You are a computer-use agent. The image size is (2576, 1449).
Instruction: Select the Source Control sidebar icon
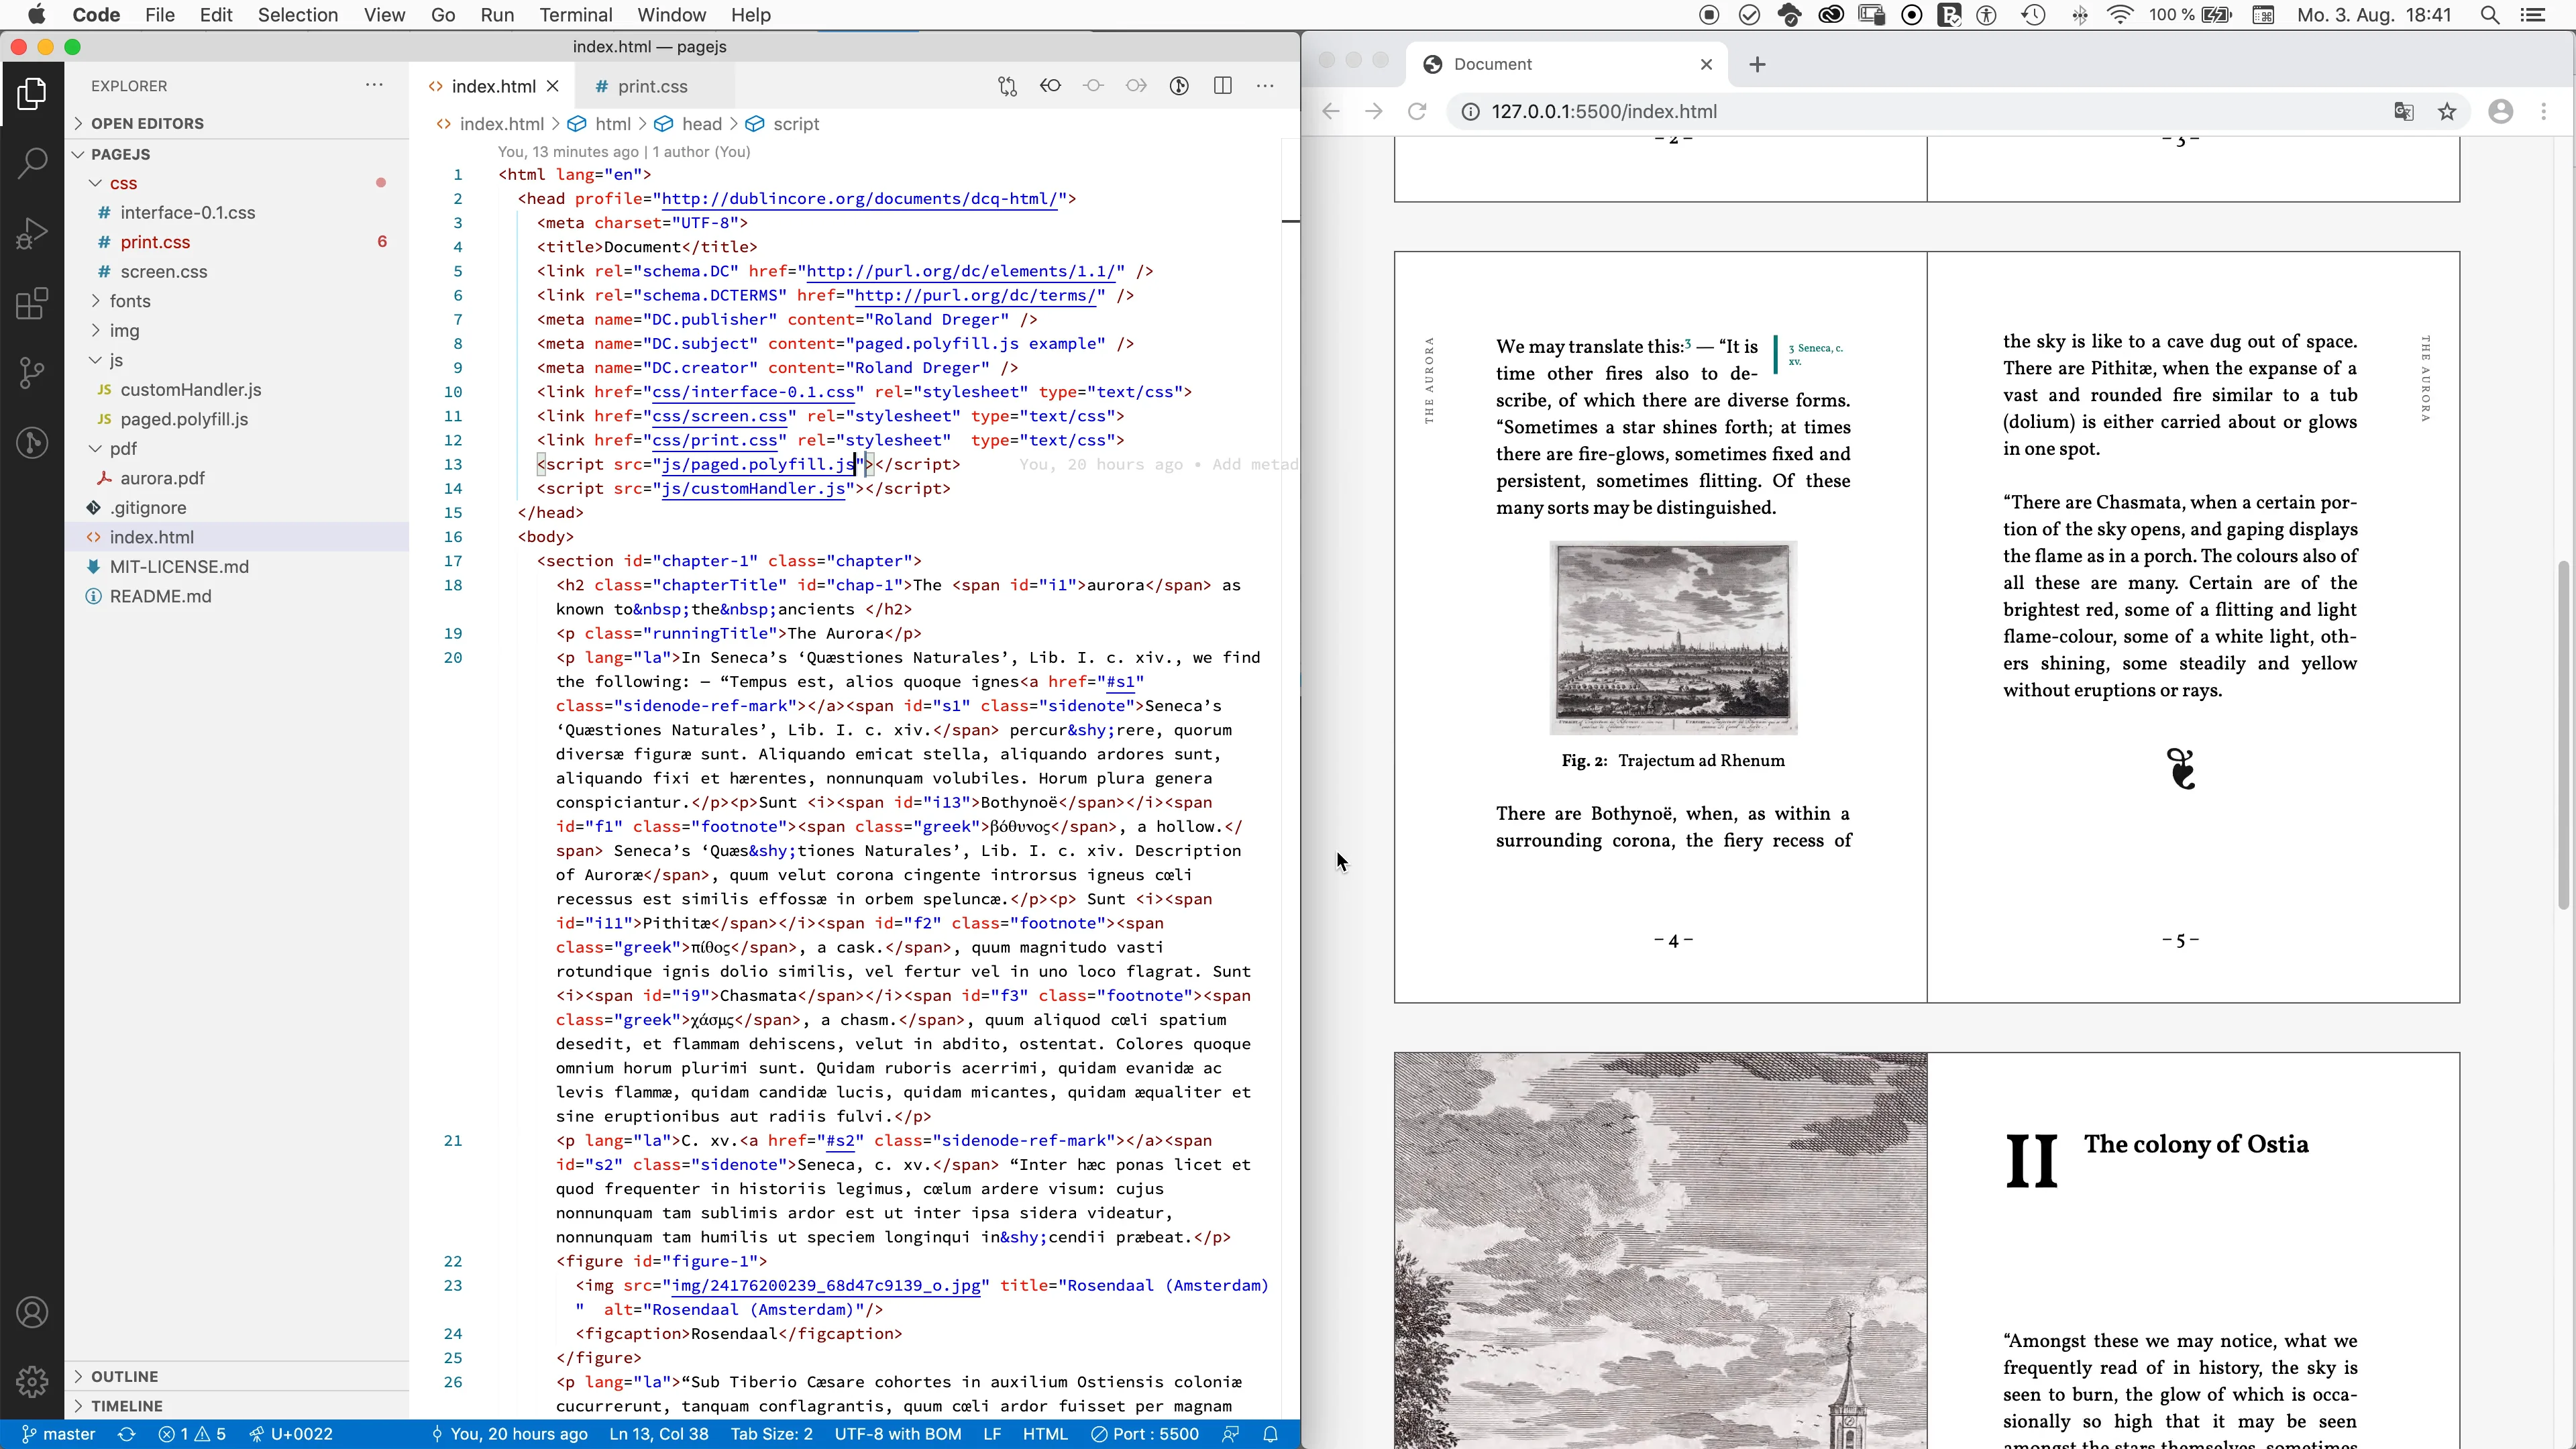(x=32, y=372)
